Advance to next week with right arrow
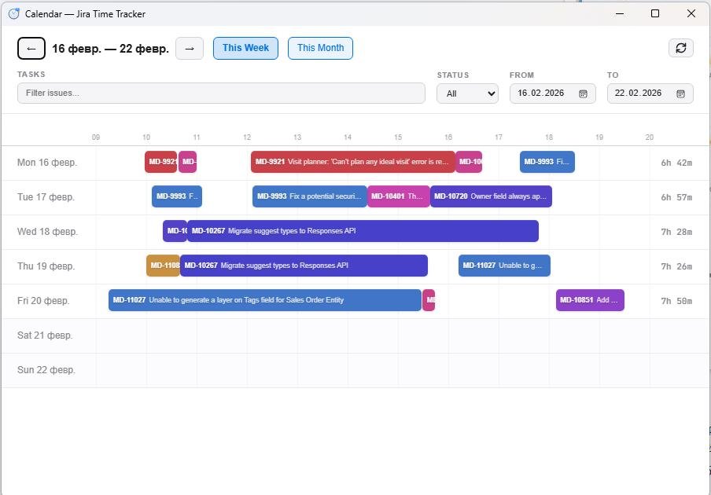The image size is (711, 495). 190,49
